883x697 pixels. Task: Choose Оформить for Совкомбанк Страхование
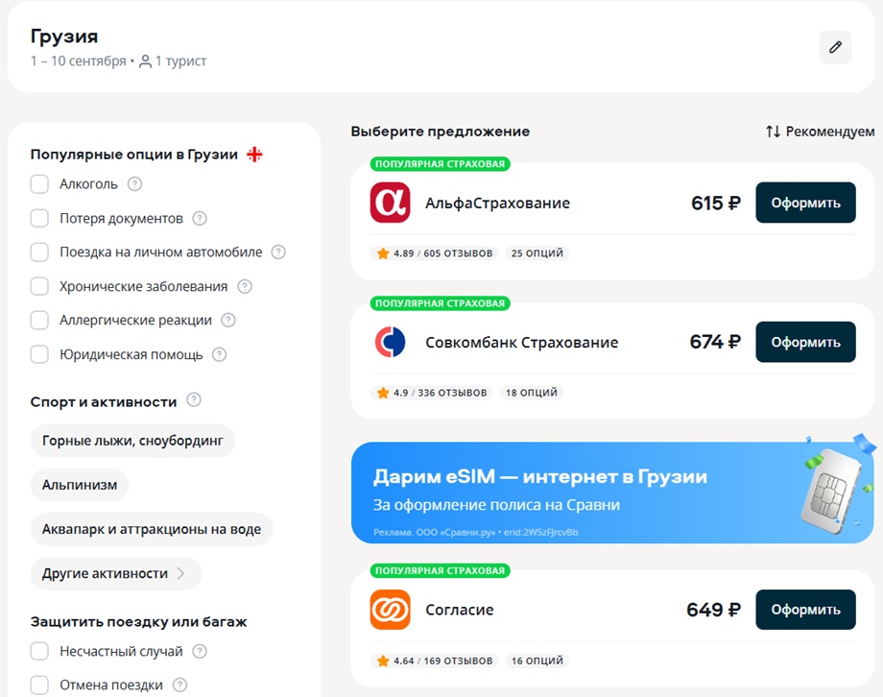tap(805, 342)
